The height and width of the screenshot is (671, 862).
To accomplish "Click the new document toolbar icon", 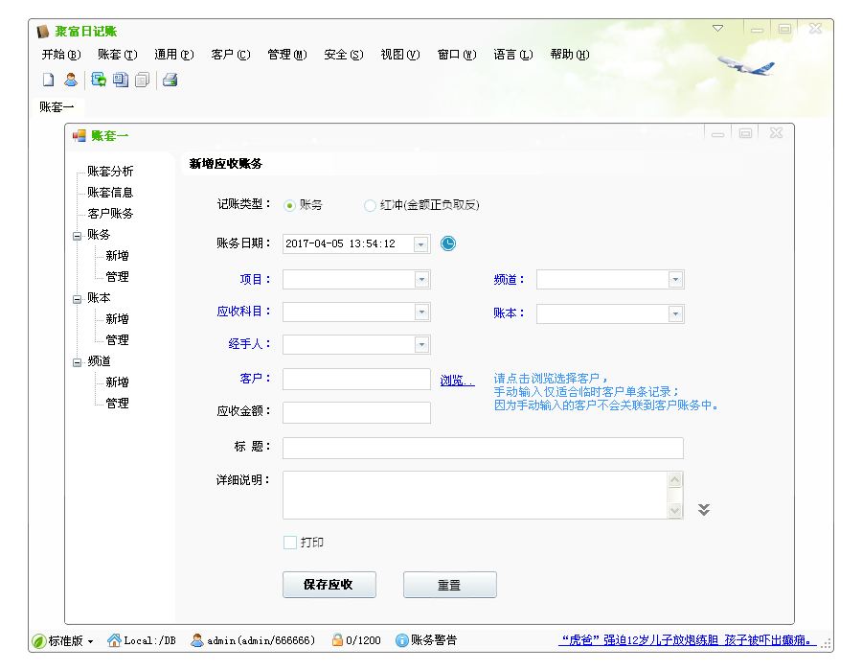I will [49, 80].
